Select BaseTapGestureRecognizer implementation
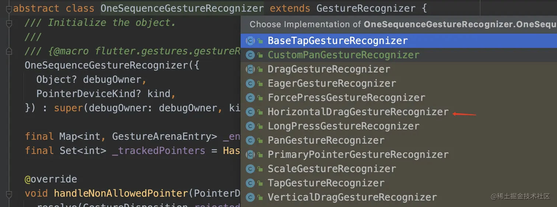 tap(337, 41)
